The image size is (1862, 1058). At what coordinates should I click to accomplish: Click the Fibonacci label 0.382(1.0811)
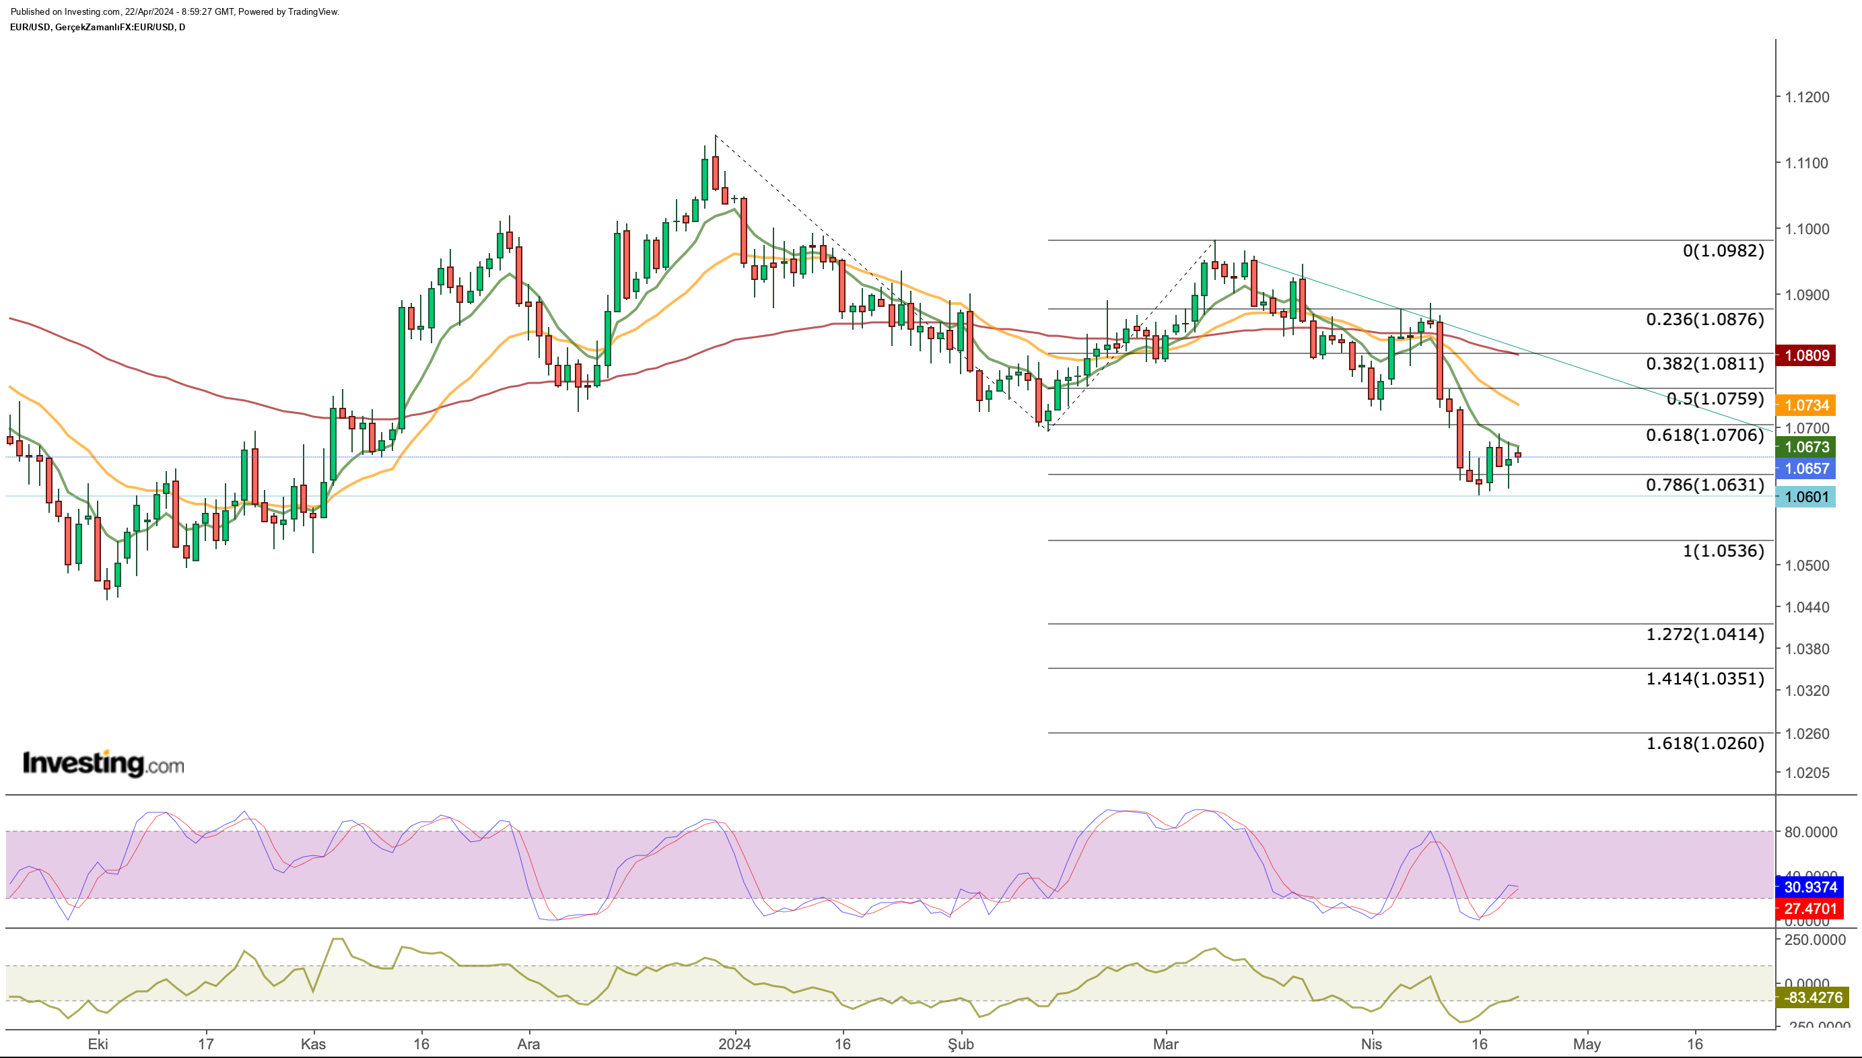(x=1705, y=363)
